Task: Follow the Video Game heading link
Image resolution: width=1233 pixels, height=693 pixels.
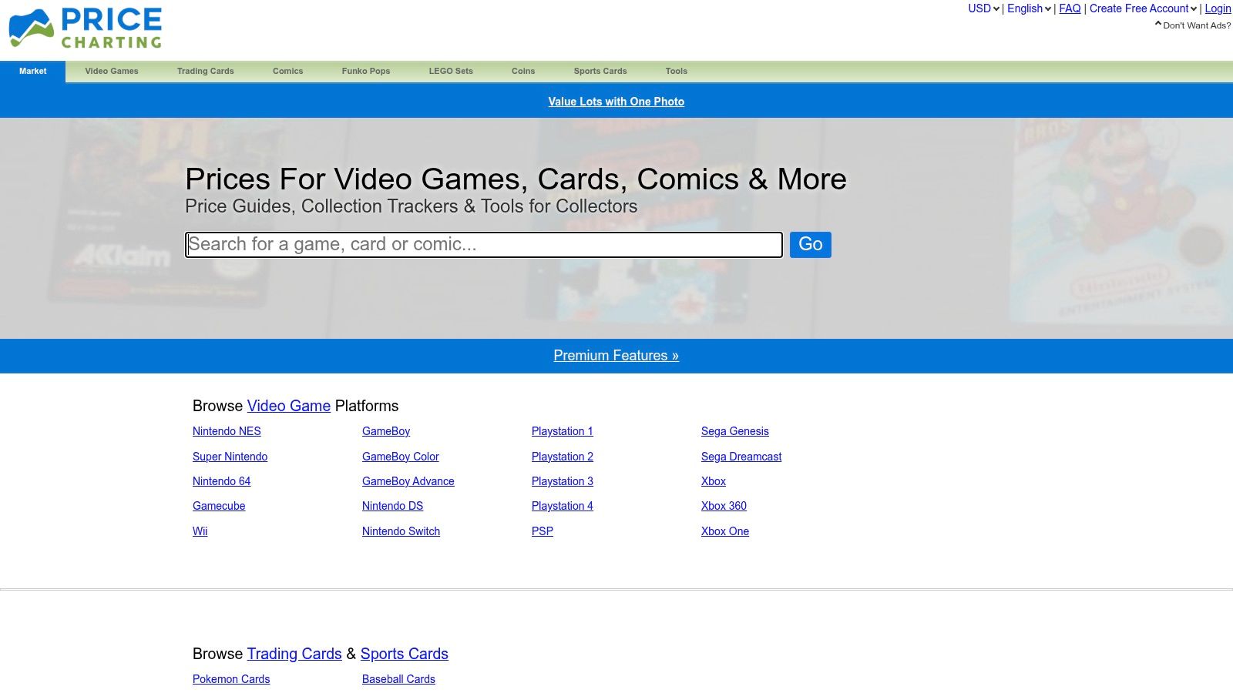Action: point(289,406)
